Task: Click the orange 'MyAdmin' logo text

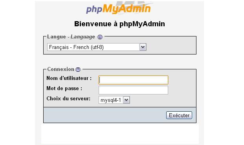Action: click(127, 9)
